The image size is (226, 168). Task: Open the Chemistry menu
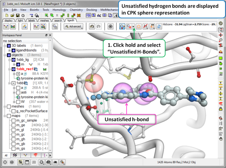(x=76, y=10)
